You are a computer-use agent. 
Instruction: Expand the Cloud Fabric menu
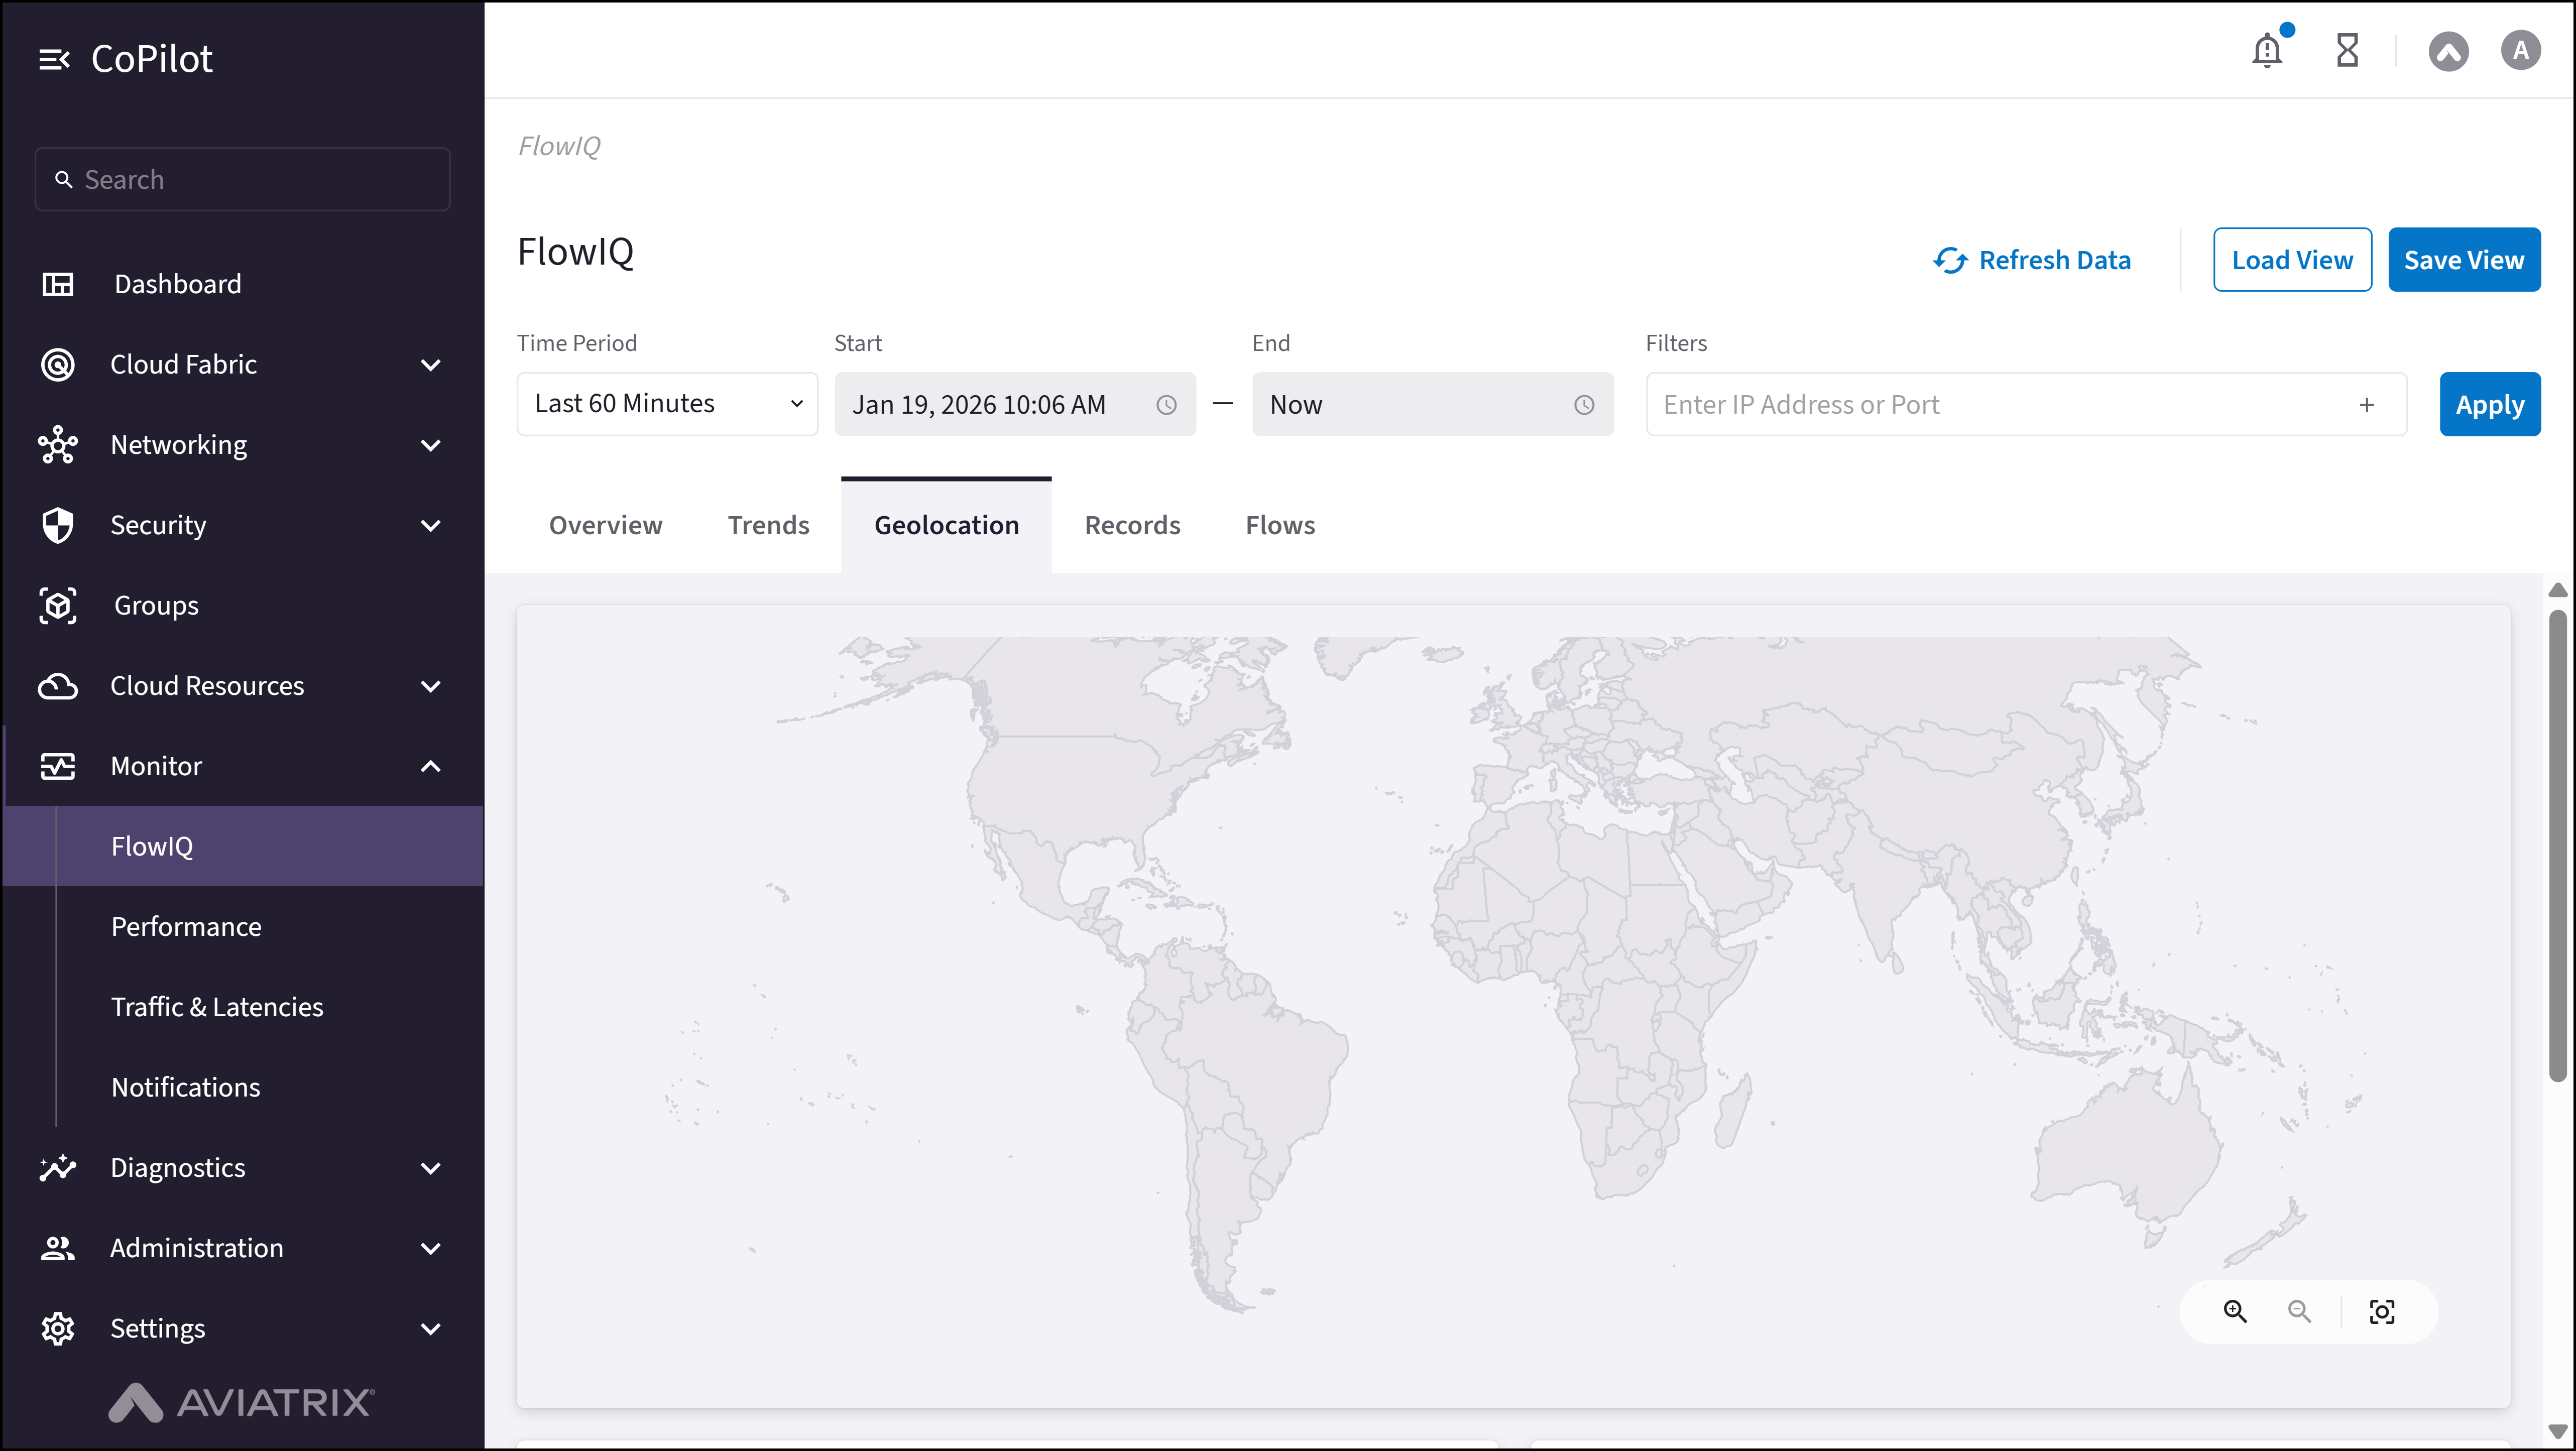click(x=430, y=364)
